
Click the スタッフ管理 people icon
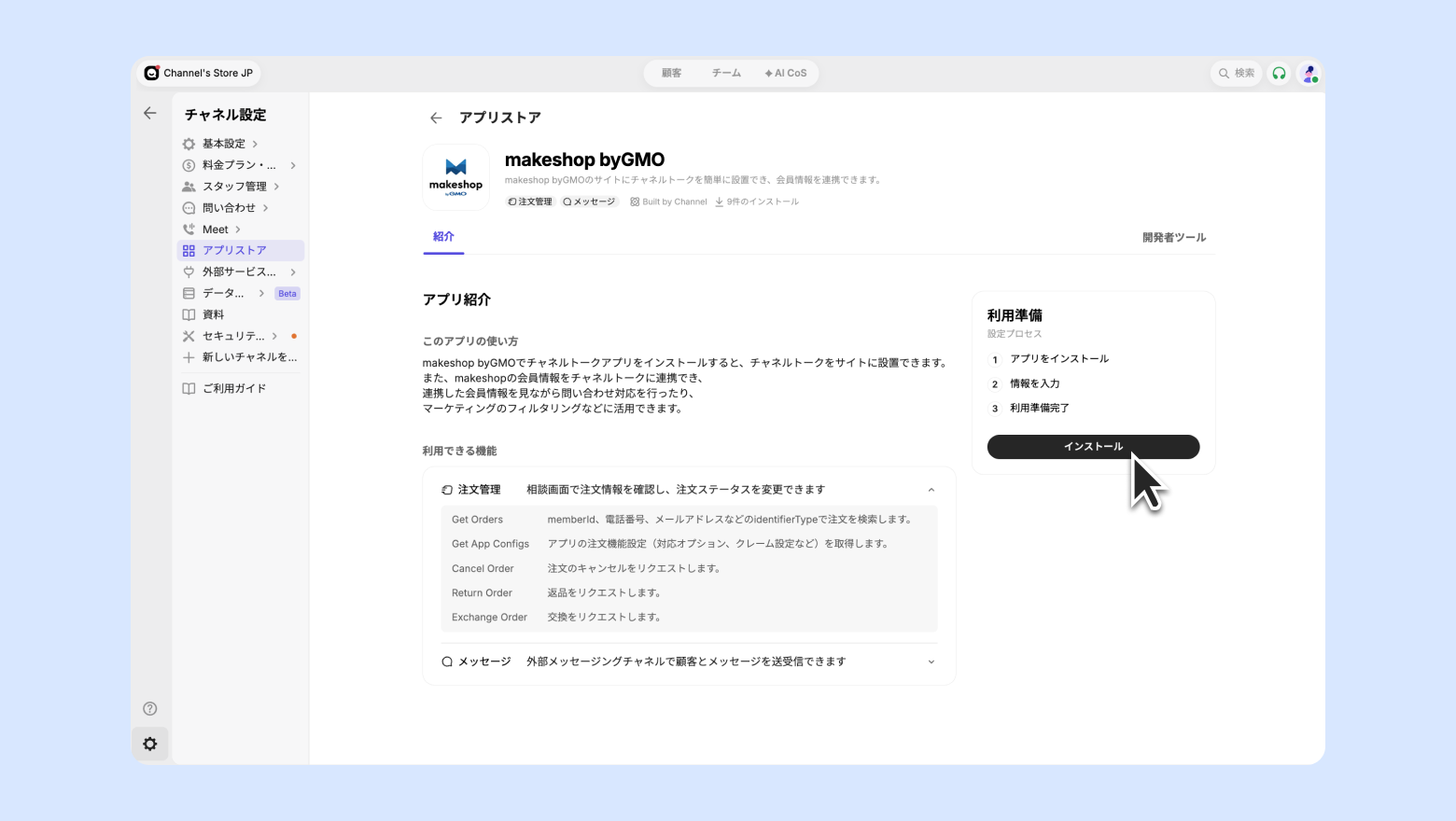(189, 187)
